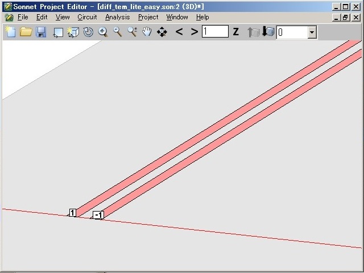The image size is (364, 273).
Task: Click the greater-than increase Z scale button
Action: pyautogui.click(x=195, y=32)
